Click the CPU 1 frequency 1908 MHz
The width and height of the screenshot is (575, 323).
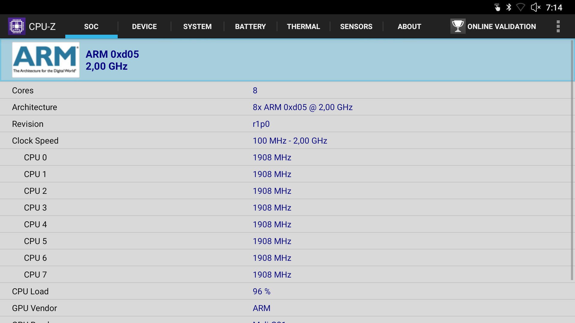272,174
